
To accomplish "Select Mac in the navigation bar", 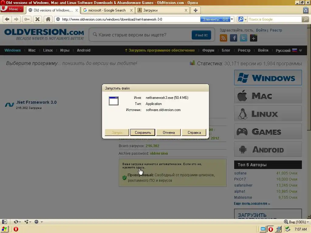I will [x=32, y=50].
